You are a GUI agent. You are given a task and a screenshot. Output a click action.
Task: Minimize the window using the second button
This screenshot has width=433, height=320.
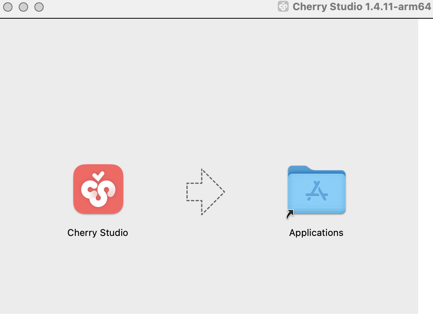[x=23, y=7]
